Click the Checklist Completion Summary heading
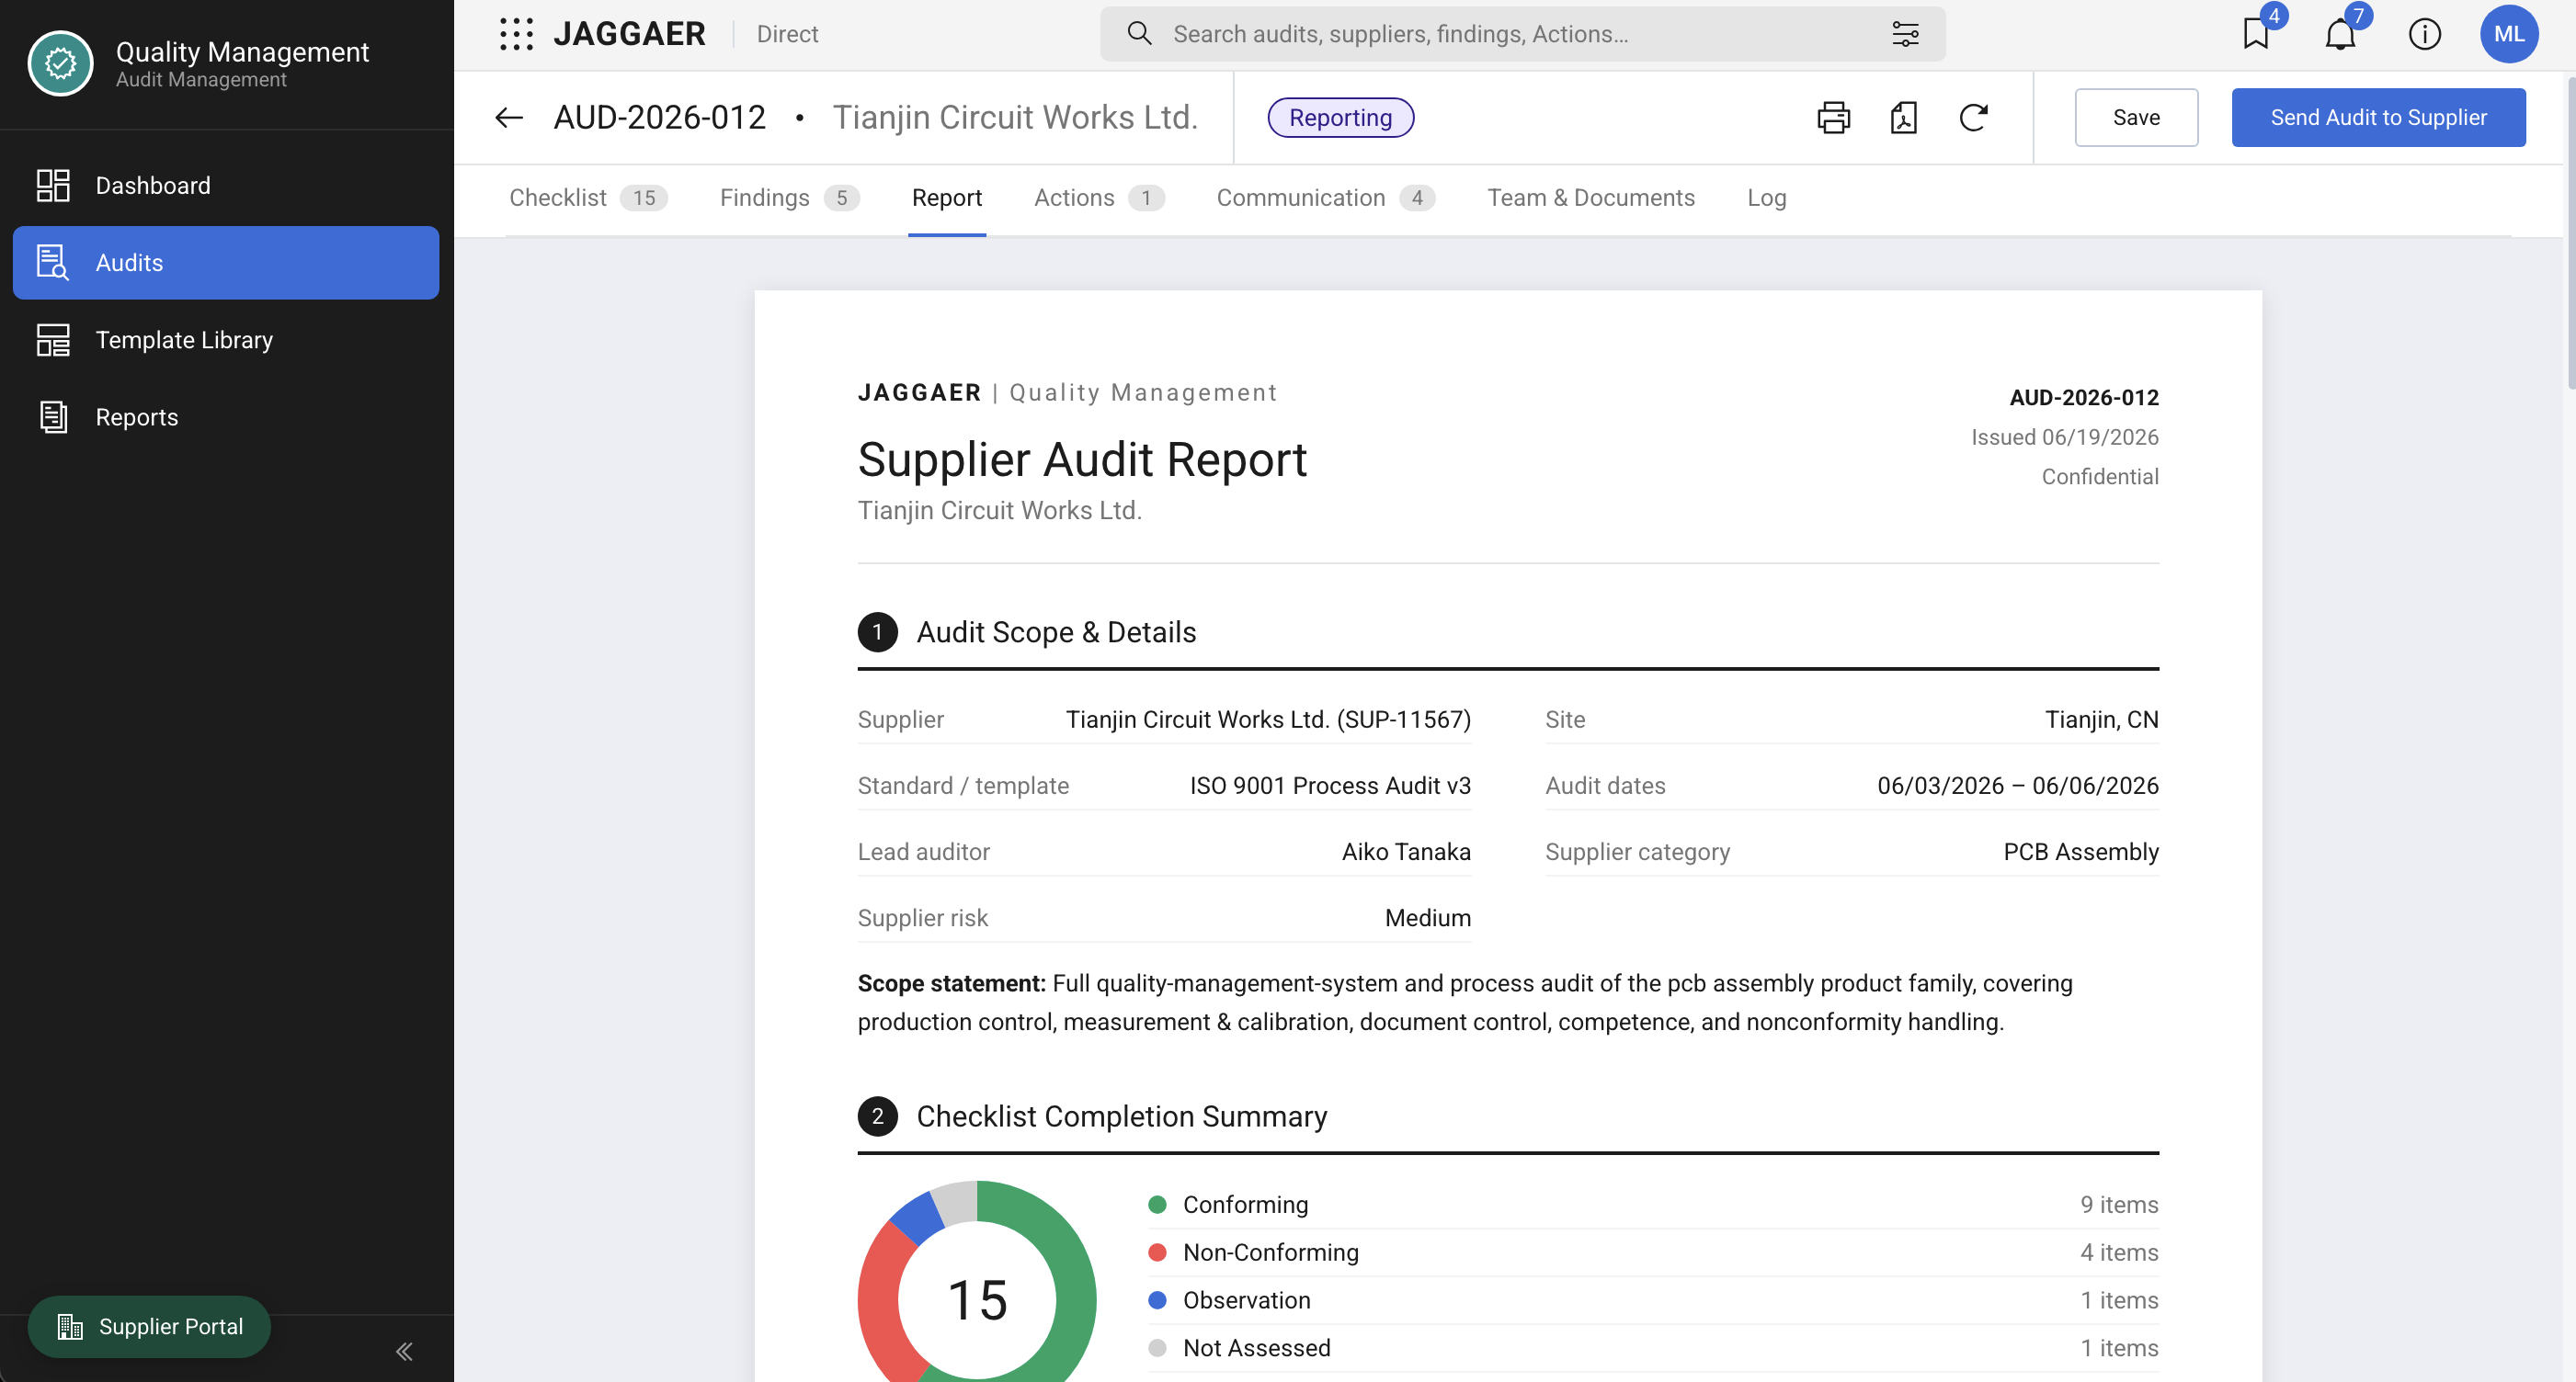 1122,1116
